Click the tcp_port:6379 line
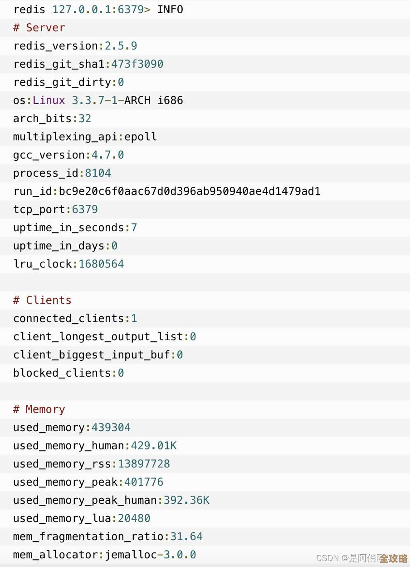Viewport: 410px width, 567px height. (x=55, y=209)
